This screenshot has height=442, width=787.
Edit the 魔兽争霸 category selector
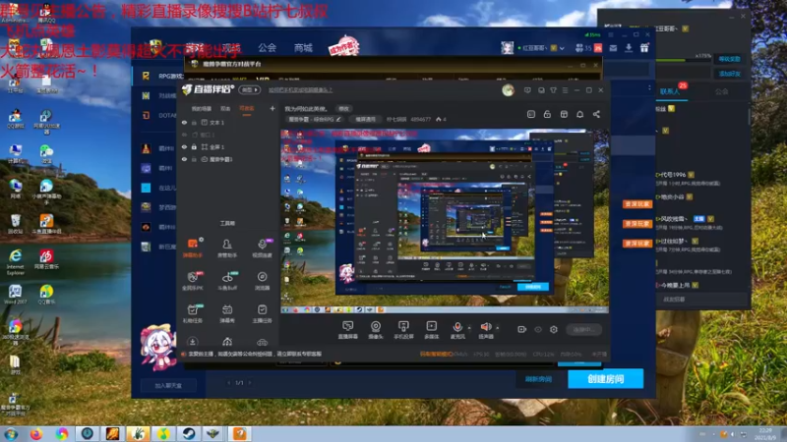(x=315, y=119)
